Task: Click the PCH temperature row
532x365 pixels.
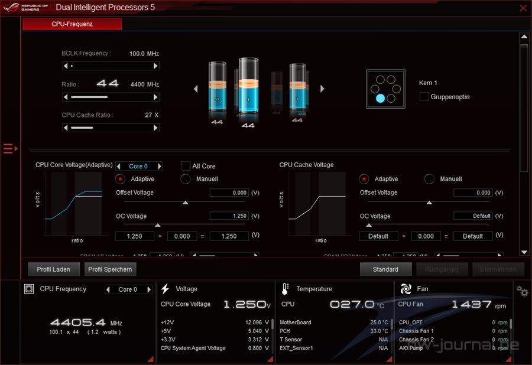Action: tap(334, 331)
